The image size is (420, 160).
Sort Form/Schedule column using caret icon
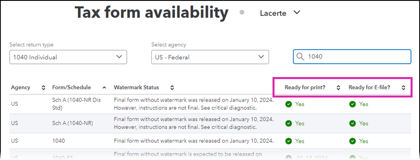(104, 88)
